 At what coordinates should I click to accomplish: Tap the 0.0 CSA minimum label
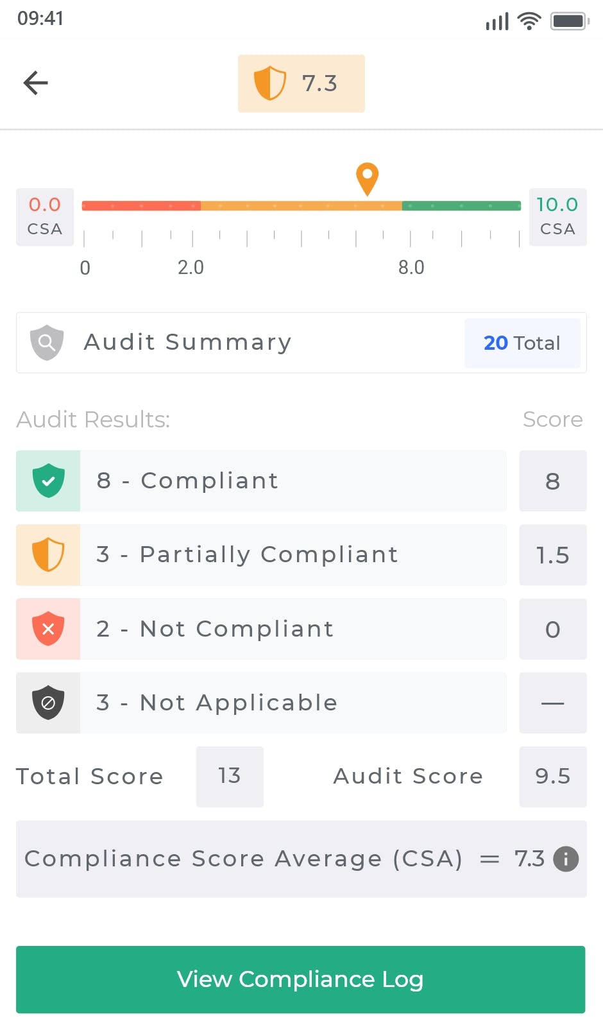coord(45,216)
